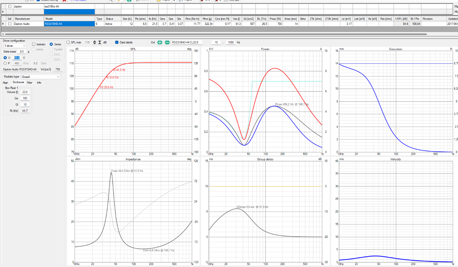Click the green minus overlay button

point(167,43)
